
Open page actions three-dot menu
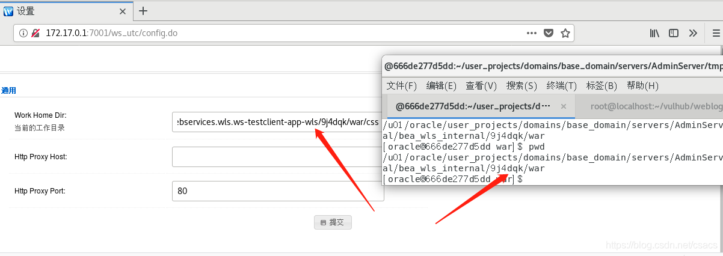point(532,33)
